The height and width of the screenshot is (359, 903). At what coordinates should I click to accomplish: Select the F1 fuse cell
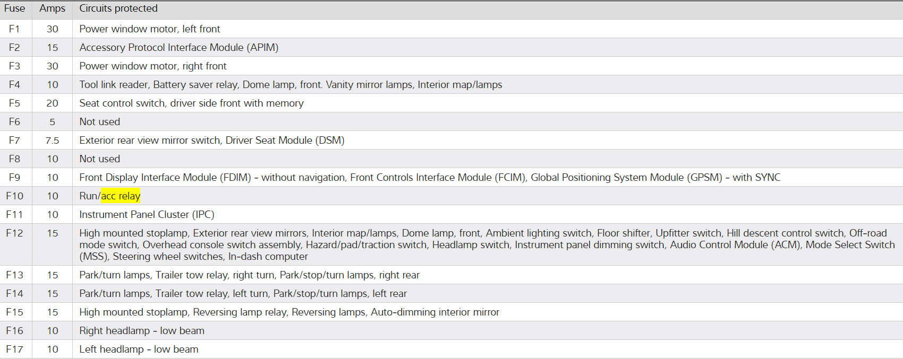click(14, 29)
